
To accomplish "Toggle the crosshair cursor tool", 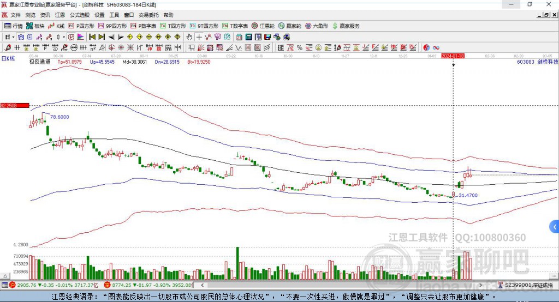I will tap(199, 37).
